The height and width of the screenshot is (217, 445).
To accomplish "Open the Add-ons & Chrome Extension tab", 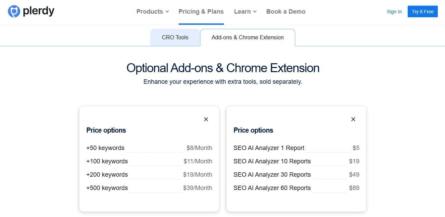I will coord(247,37).
